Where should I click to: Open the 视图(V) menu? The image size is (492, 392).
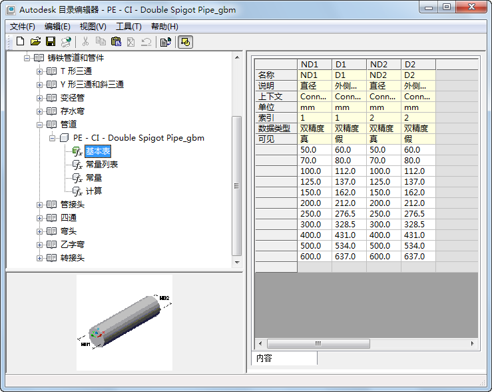(93, 27)
